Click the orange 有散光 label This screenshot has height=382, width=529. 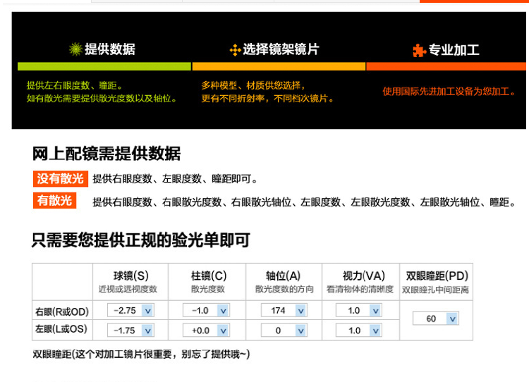pyautogui.click(x=54, y=201)
